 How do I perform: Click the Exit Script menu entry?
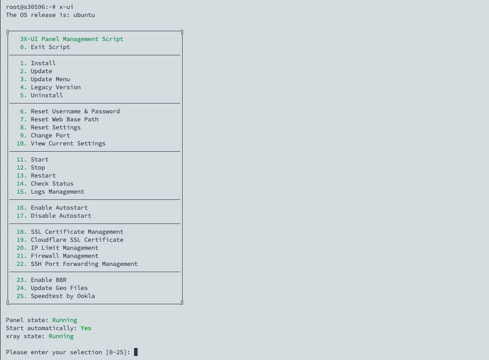[50, 47]
